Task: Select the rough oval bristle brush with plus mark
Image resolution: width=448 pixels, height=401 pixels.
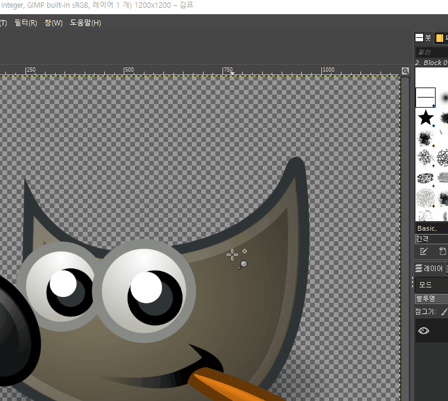Action: [x=426, y=178]
